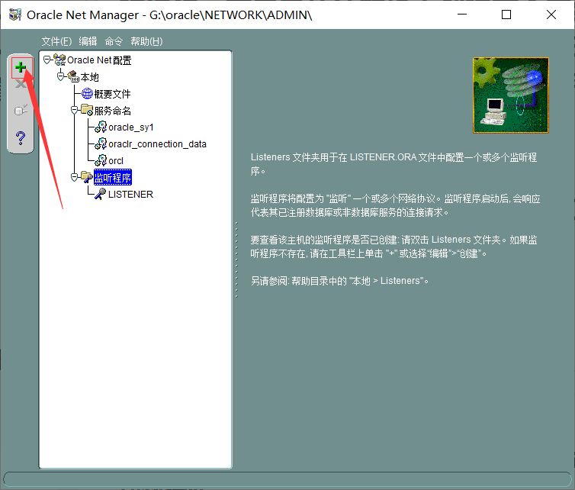Click the paragraph starting '要查看该主机的监听程序'

coord(394,247)
